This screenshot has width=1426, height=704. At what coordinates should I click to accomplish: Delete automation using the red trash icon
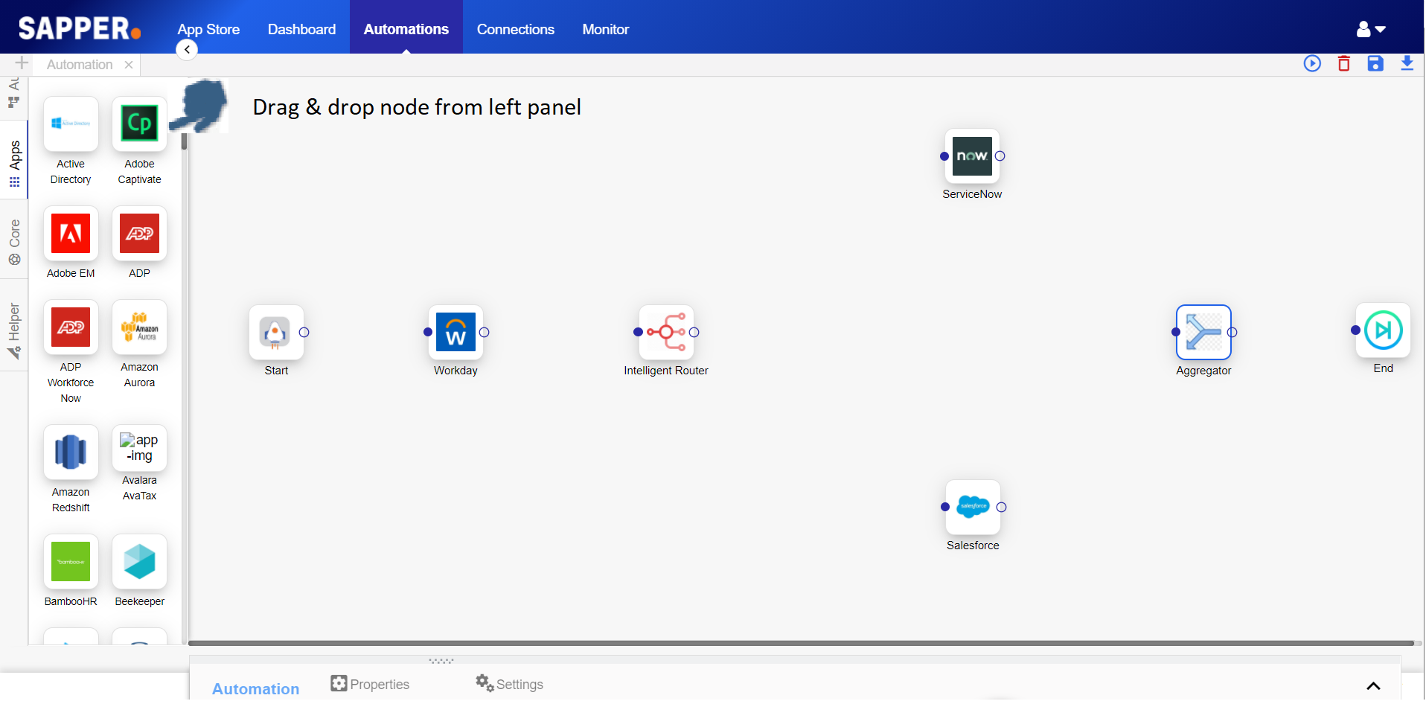1344,63
